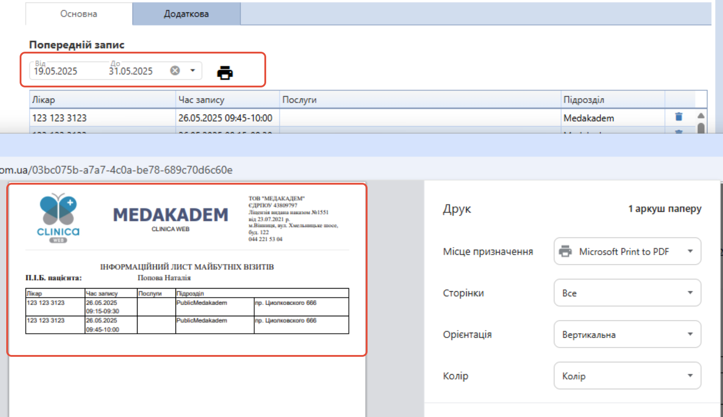Click the MEDAKADEM title in preview
The width and height of the screenshot is (723, 417).
click(x=171, y=215)
